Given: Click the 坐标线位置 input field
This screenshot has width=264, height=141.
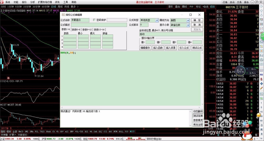Looking at the screenshot, I should coord(171,34).
